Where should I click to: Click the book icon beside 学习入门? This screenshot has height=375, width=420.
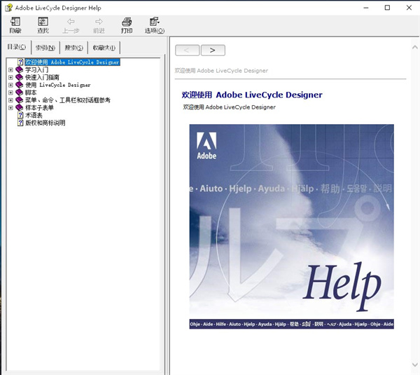(20, 69)
